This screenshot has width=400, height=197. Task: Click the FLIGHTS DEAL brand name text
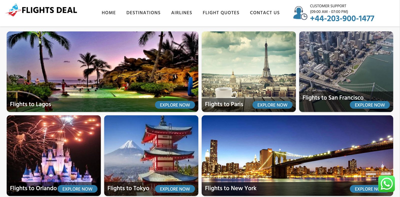49,10
